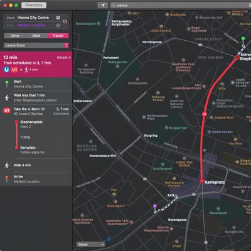Viewport: 251px width, 251px height.
Task: Select the 12 min route option
Action: tap(36, 64)
